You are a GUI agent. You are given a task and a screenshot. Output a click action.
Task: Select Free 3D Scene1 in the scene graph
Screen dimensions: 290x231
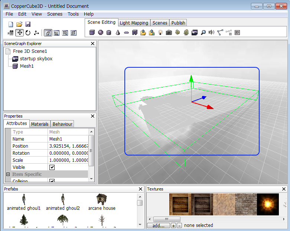tap(30, 51)
